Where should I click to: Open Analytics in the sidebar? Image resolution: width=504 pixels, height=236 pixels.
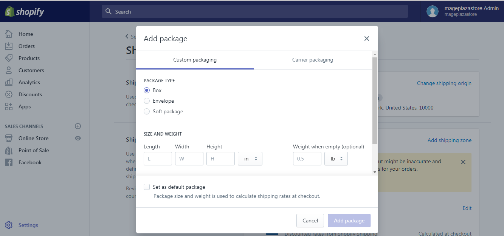[x=29, y=82]
